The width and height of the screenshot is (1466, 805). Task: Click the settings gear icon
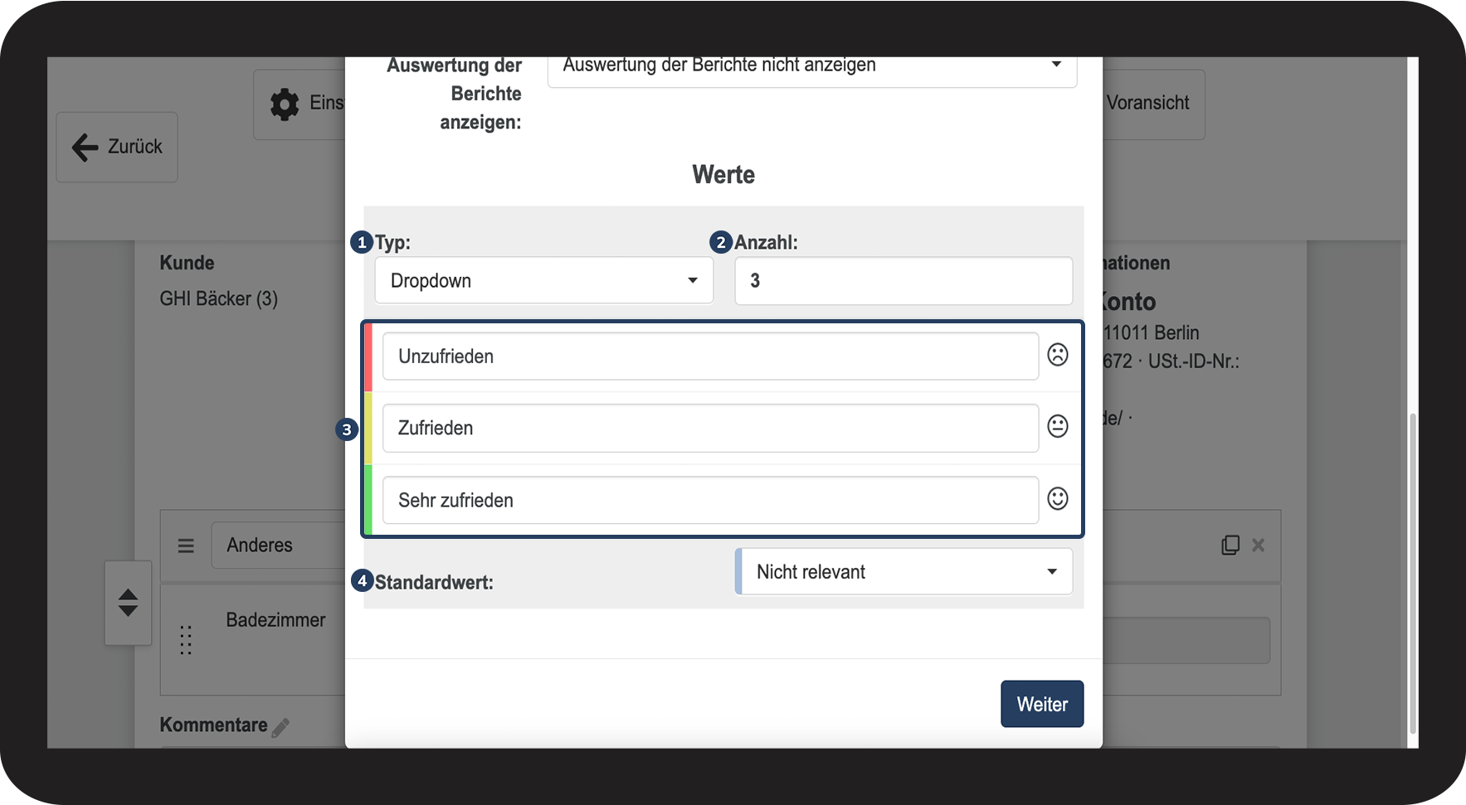285,104
